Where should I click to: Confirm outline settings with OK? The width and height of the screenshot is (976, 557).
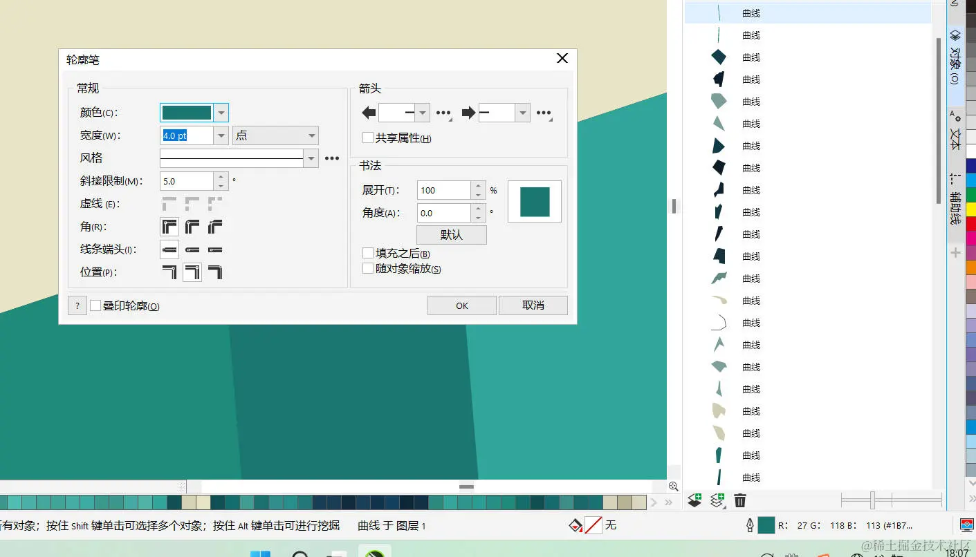[x=461, y=305]
